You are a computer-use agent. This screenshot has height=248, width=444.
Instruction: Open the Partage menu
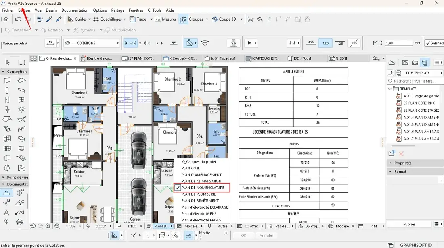coord(118,10)
